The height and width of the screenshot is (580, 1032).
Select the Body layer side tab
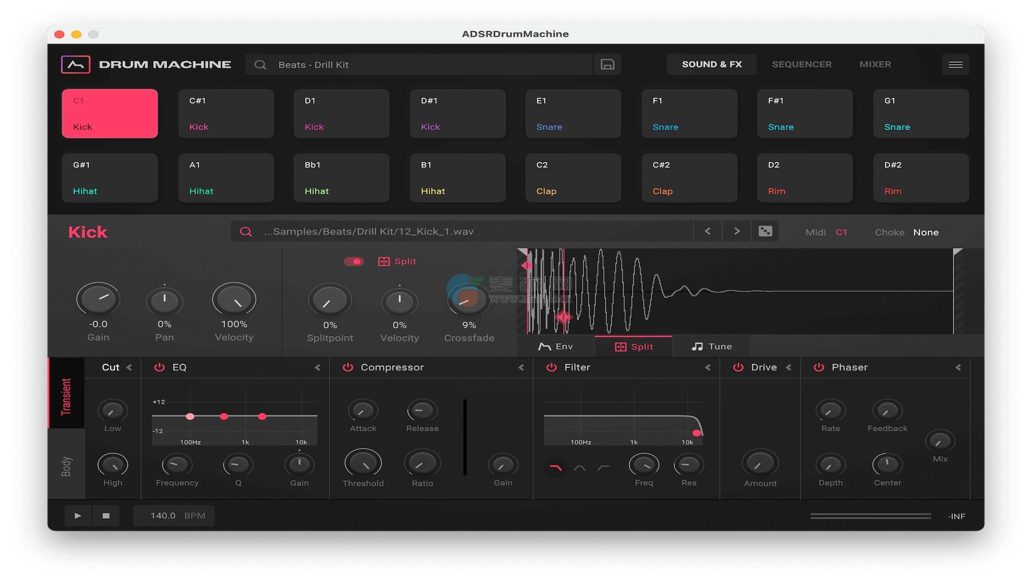66,466
